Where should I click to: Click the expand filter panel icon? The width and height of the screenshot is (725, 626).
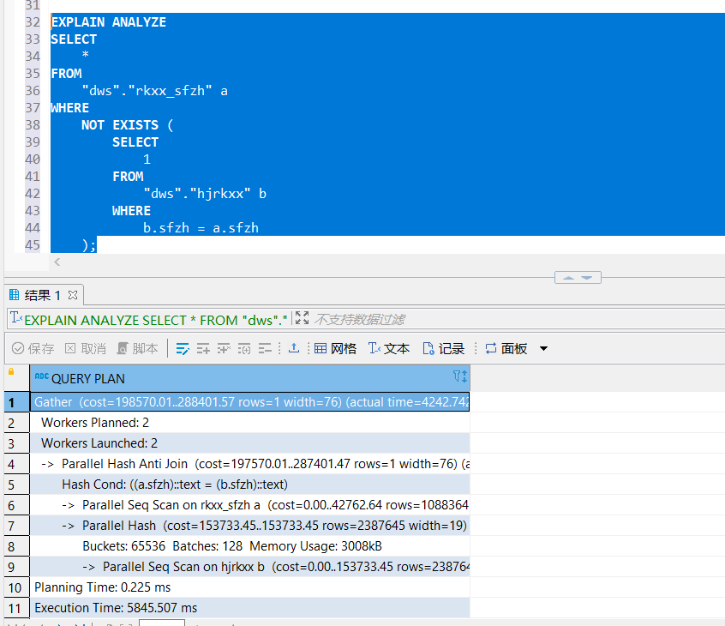pyautogui.click(x=302, y=319)
